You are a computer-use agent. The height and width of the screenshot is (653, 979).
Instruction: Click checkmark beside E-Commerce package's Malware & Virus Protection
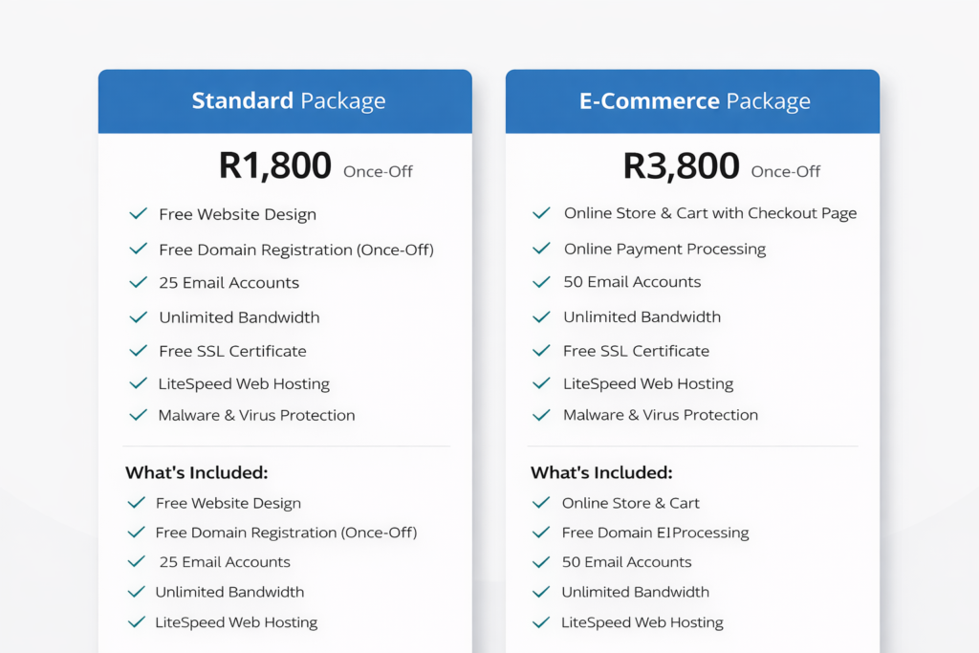click(x=542, y=415)
